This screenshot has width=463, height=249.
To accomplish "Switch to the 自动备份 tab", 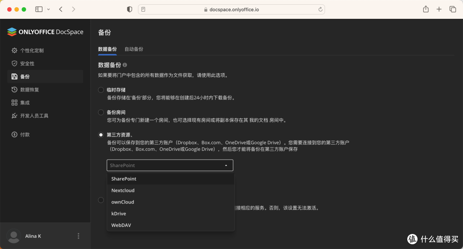I will (x=134, y=49).
